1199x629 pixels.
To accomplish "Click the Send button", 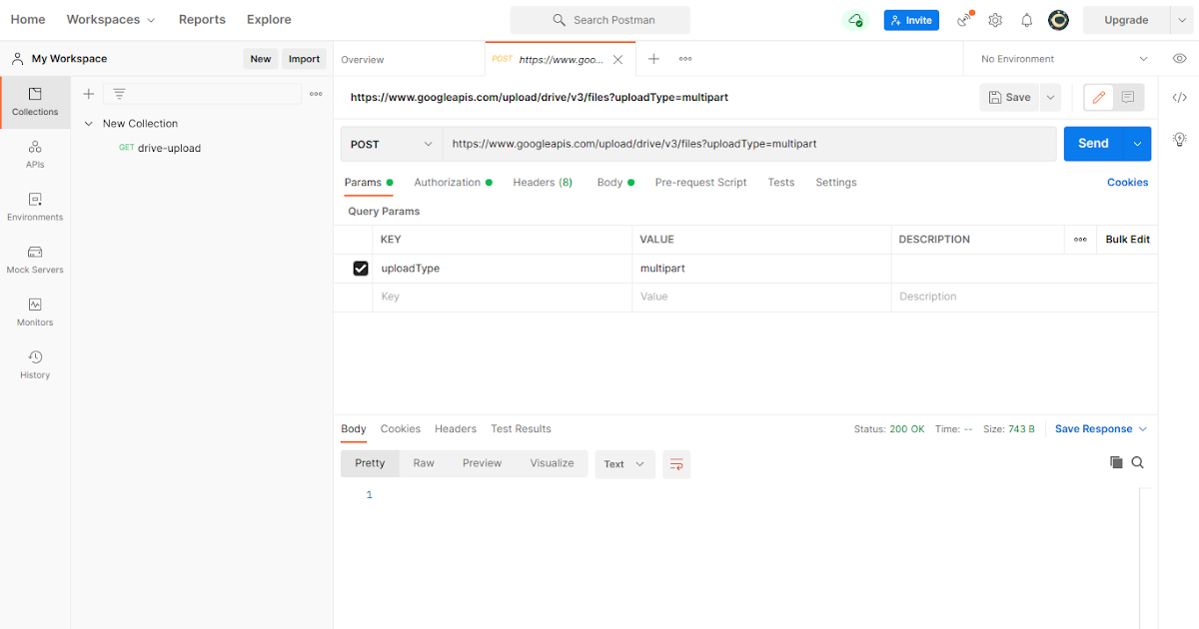I will point(1092,143).
